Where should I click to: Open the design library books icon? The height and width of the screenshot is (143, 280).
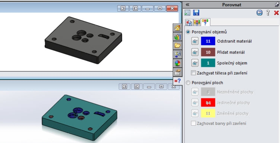177,37
